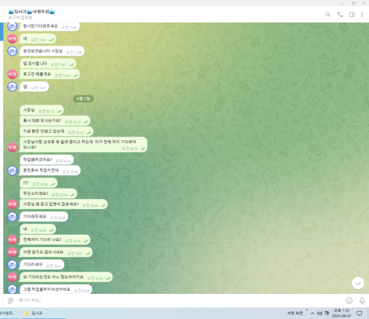
Task: Click the message input field
Action: pyautogui.click(x=179, y=301)
